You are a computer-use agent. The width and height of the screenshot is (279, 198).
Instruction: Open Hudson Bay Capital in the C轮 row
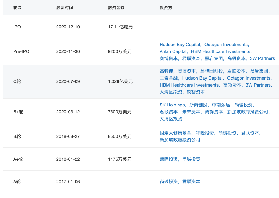point(202,78)
